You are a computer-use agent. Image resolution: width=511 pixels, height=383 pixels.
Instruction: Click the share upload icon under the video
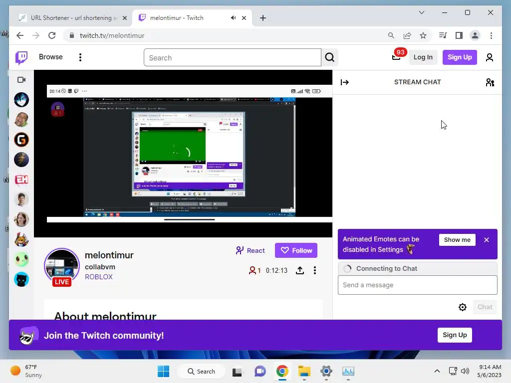click(x=300, y=270)
